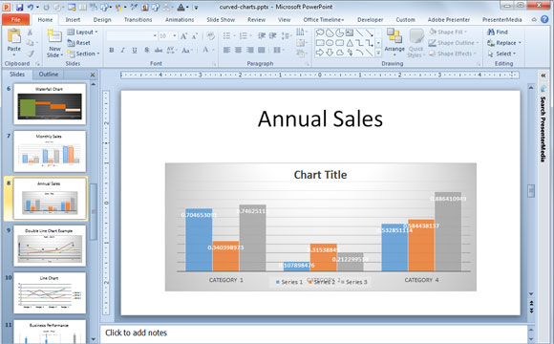Open PowerPoint Help question mark

(544, 19)
